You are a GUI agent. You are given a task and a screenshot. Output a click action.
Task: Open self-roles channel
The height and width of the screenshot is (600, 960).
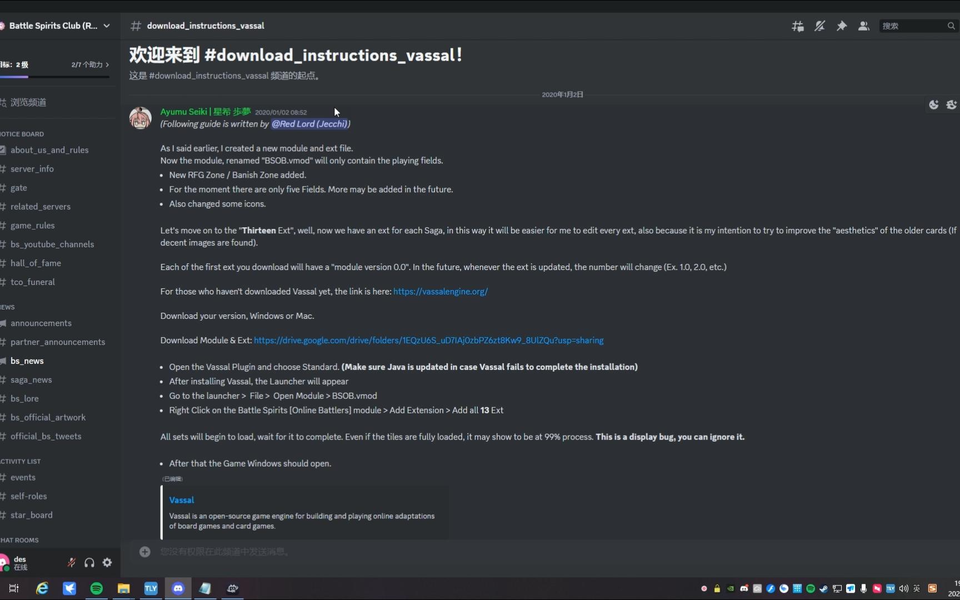tap(29, 497)
